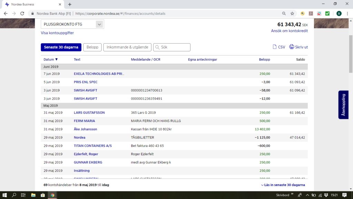Sort by the Belopp column header
The width and height of the screenshot is (353, 199).
click(264, 59)
